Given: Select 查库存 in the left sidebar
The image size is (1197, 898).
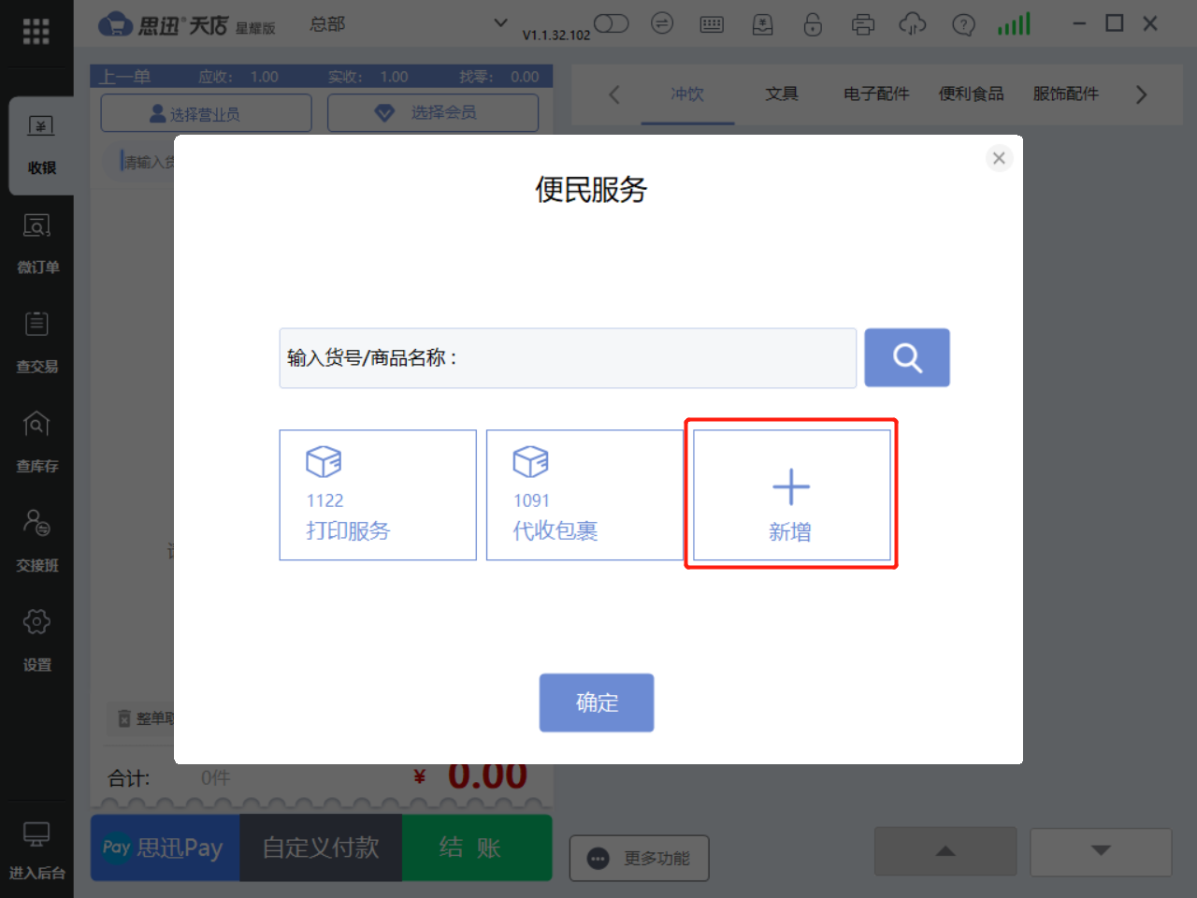Looking at the screenshot, I should pyautogui.click(x=36, y=440).
